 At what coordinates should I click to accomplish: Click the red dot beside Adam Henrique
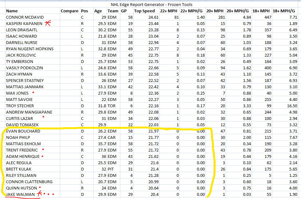(42, 156)
